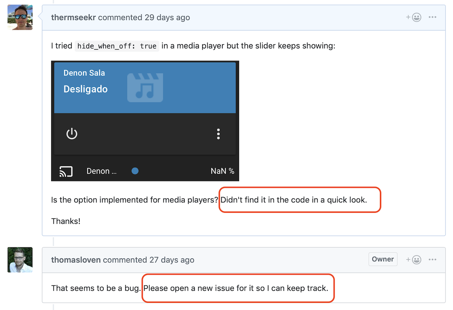Click the 'Denon …' source label in the volume bar
The image size is (453, 310).
[101, 171]
